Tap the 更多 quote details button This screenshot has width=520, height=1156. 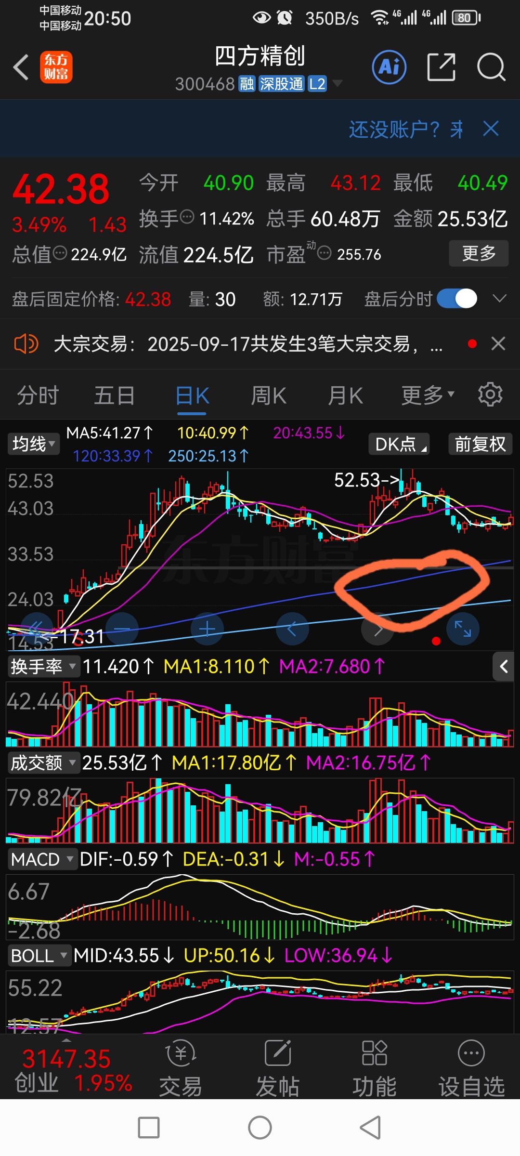(x=479, y=253)
